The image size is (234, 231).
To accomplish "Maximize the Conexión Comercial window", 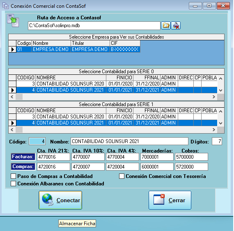I will [x=209, y=6].
